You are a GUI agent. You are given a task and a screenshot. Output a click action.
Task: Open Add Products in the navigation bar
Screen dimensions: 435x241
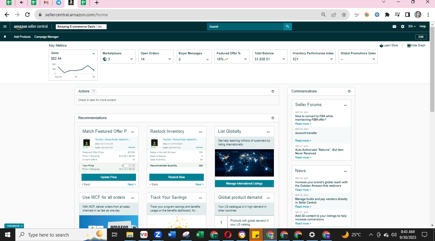(x=22, y=37)
